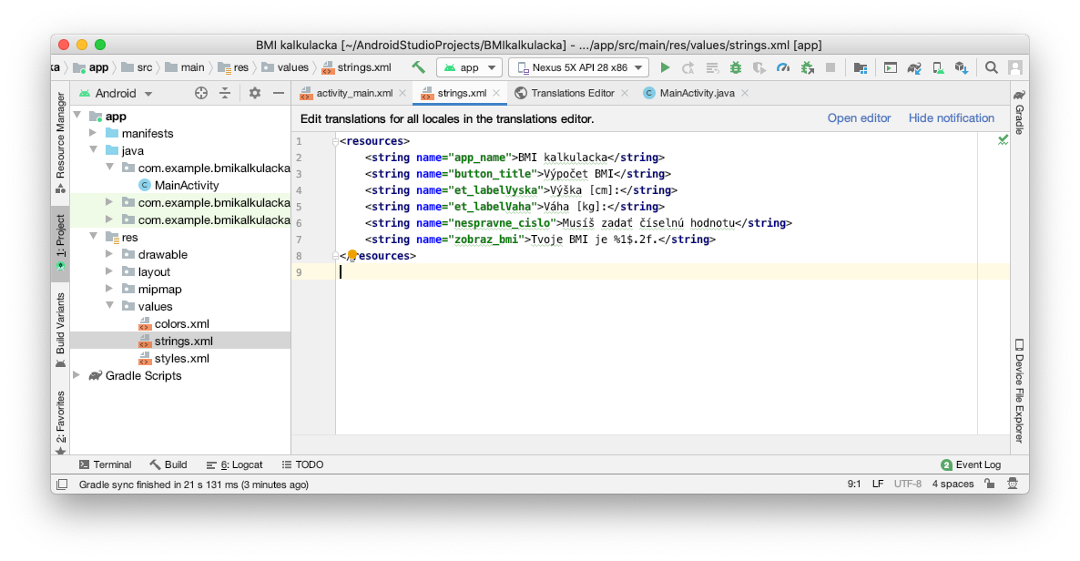Image resolution: width=1080 pixels, height=561 pixels.
Task: Open the SDK Manager toolbar icon
Action: click(961, 67)
